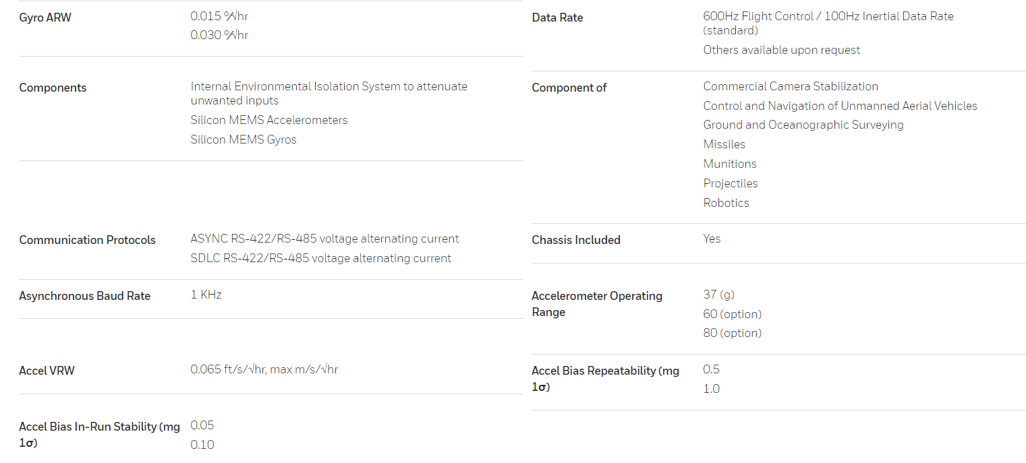Click Accel Bias Repeatability 0.5 value
The height and width of the screenshot is (463, 1026).
711,369
